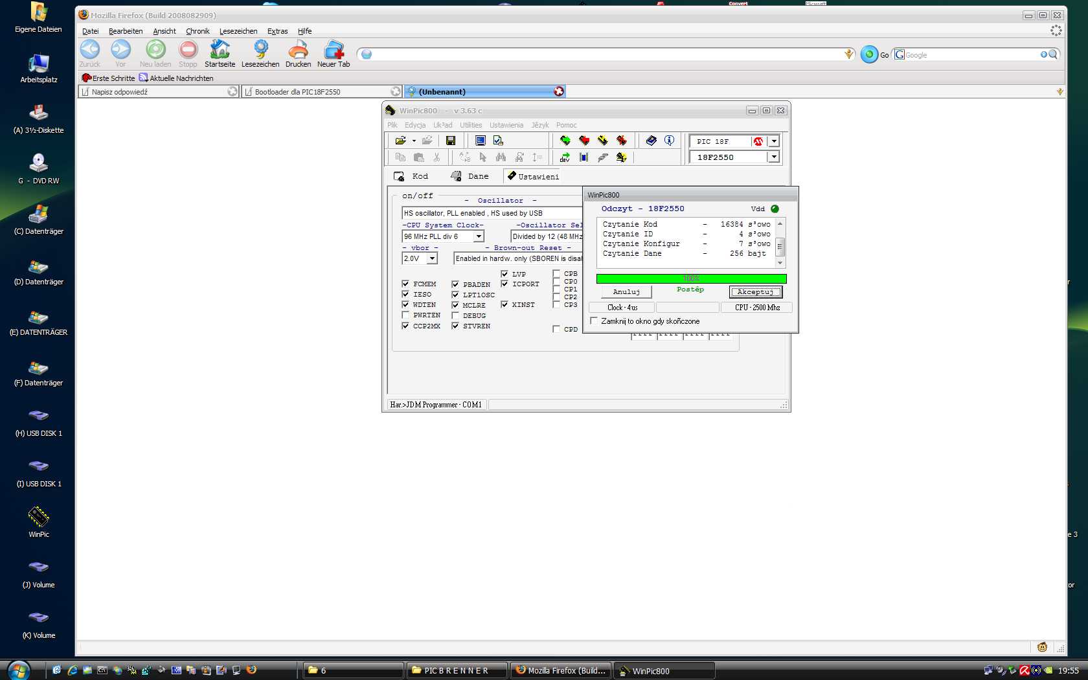The image size is (1088, 680).
Task: Click the Anuluj button
Action: coord(626,292)
